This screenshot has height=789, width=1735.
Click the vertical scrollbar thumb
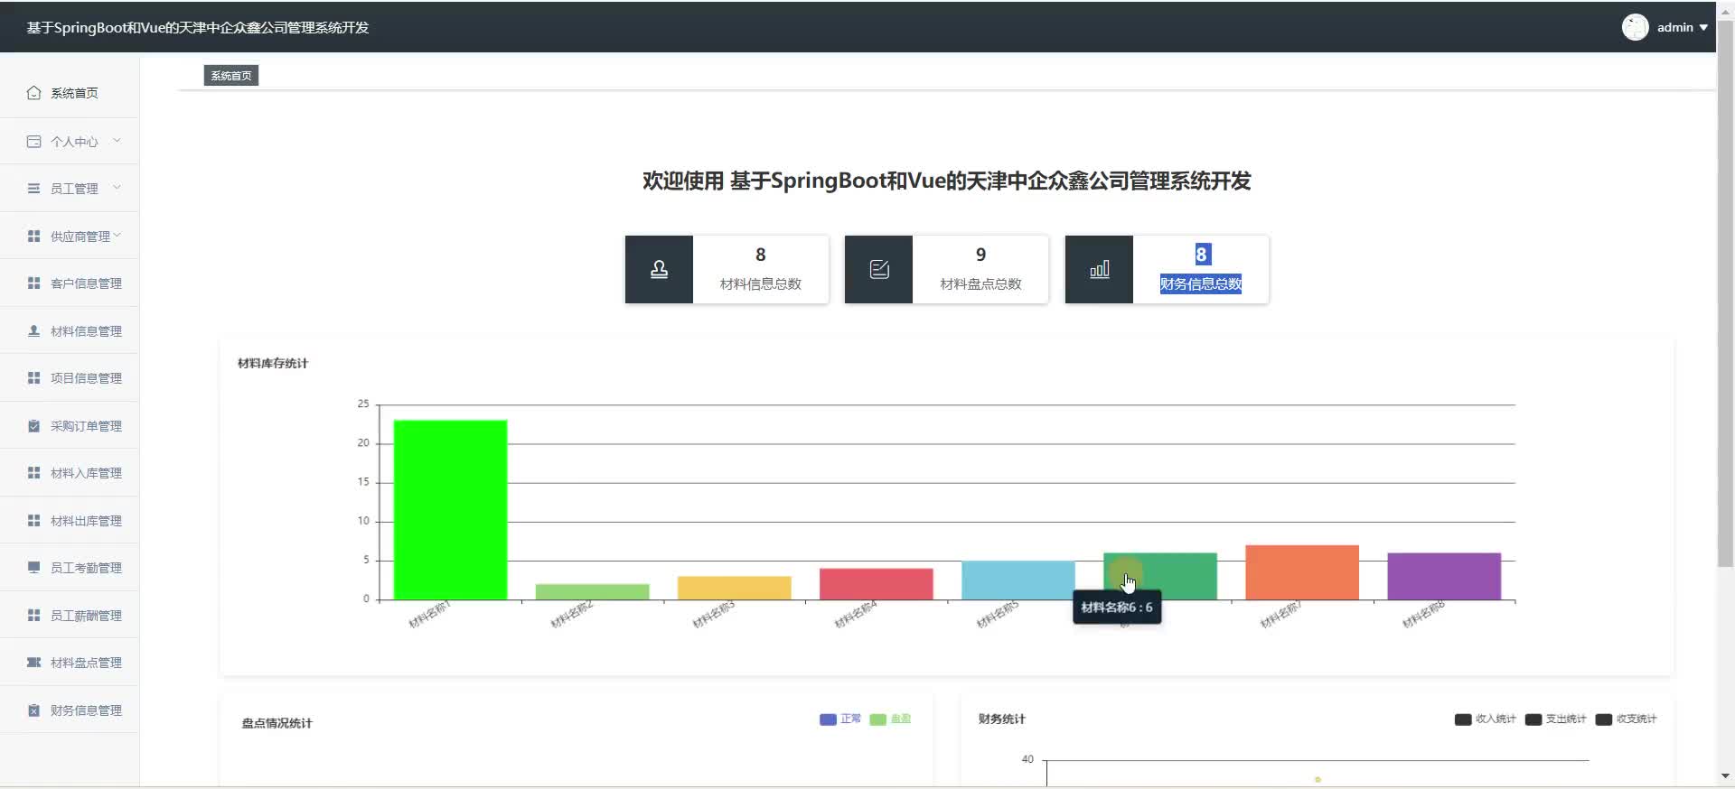(x=1725, y=292)
